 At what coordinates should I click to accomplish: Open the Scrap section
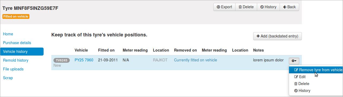point(8,78)
